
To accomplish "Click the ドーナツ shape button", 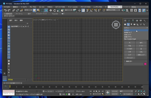I will click(141, 46).
